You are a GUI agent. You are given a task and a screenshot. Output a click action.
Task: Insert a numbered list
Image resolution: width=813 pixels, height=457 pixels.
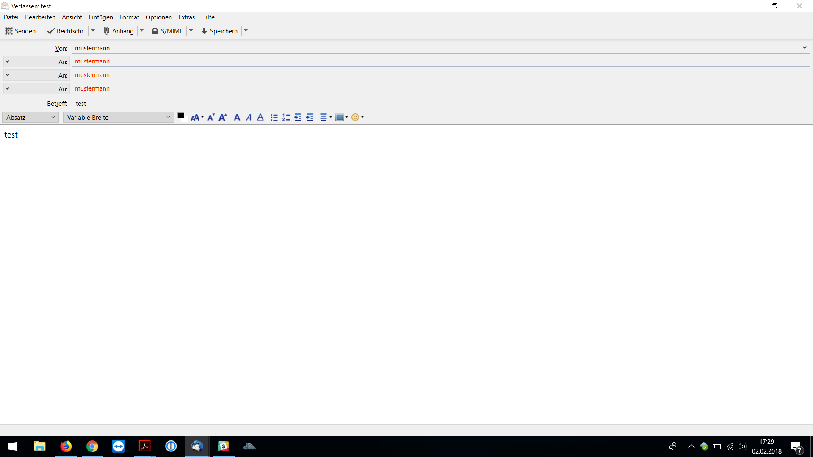(286, 118)
